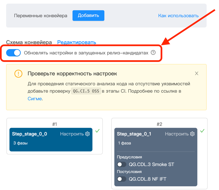The image size is (219, 190).
Task: Click the orange warning icon in the alert
Action: (x=18, y=74)
